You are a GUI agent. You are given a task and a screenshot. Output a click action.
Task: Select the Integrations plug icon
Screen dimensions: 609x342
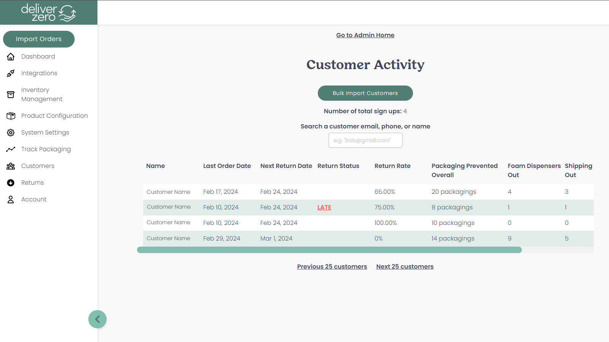11,73
